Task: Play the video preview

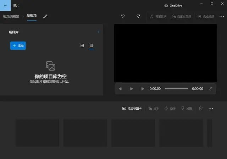Action: click(132, 89)
